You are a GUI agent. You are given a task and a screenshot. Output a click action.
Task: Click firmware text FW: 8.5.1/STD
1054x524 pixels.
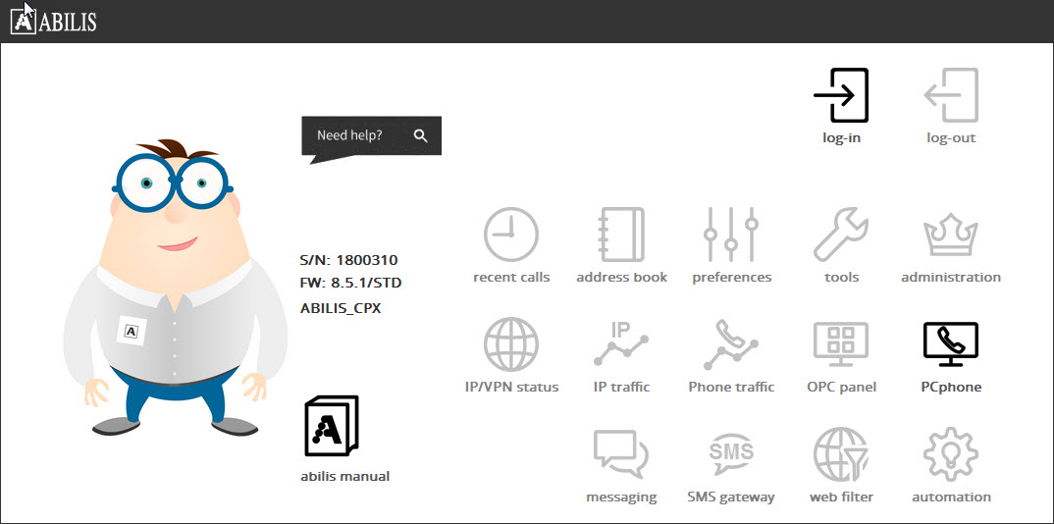351,283
